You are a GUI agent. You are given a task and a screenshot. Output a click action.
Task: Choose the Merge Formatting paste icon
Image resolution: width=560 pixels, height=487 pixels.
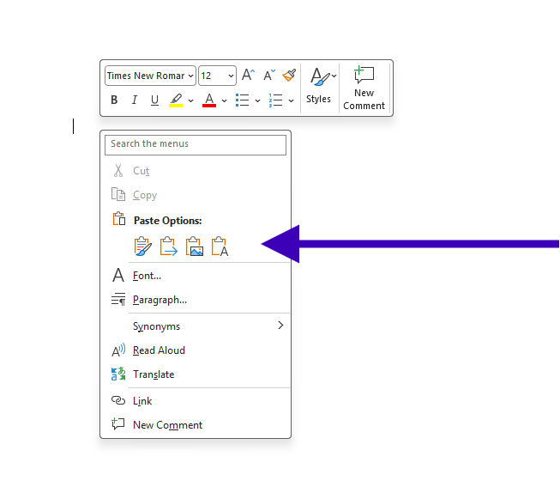tap(169, 247)
